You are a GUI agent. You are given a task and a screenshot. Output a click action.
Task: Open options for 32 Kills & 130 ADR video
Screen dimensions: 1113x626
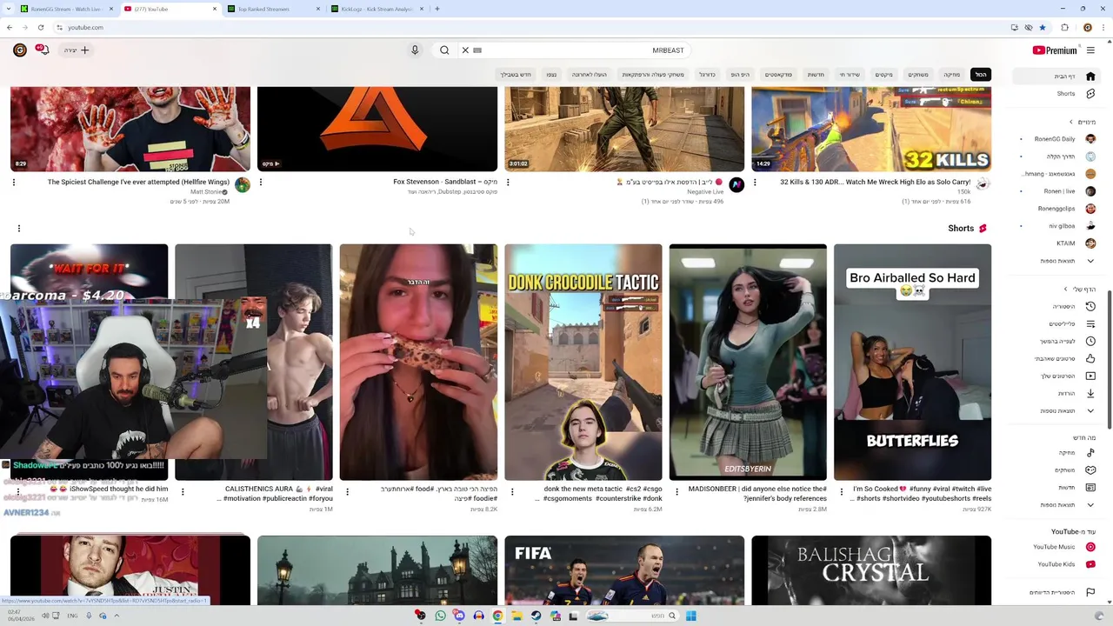click(755, 183)
